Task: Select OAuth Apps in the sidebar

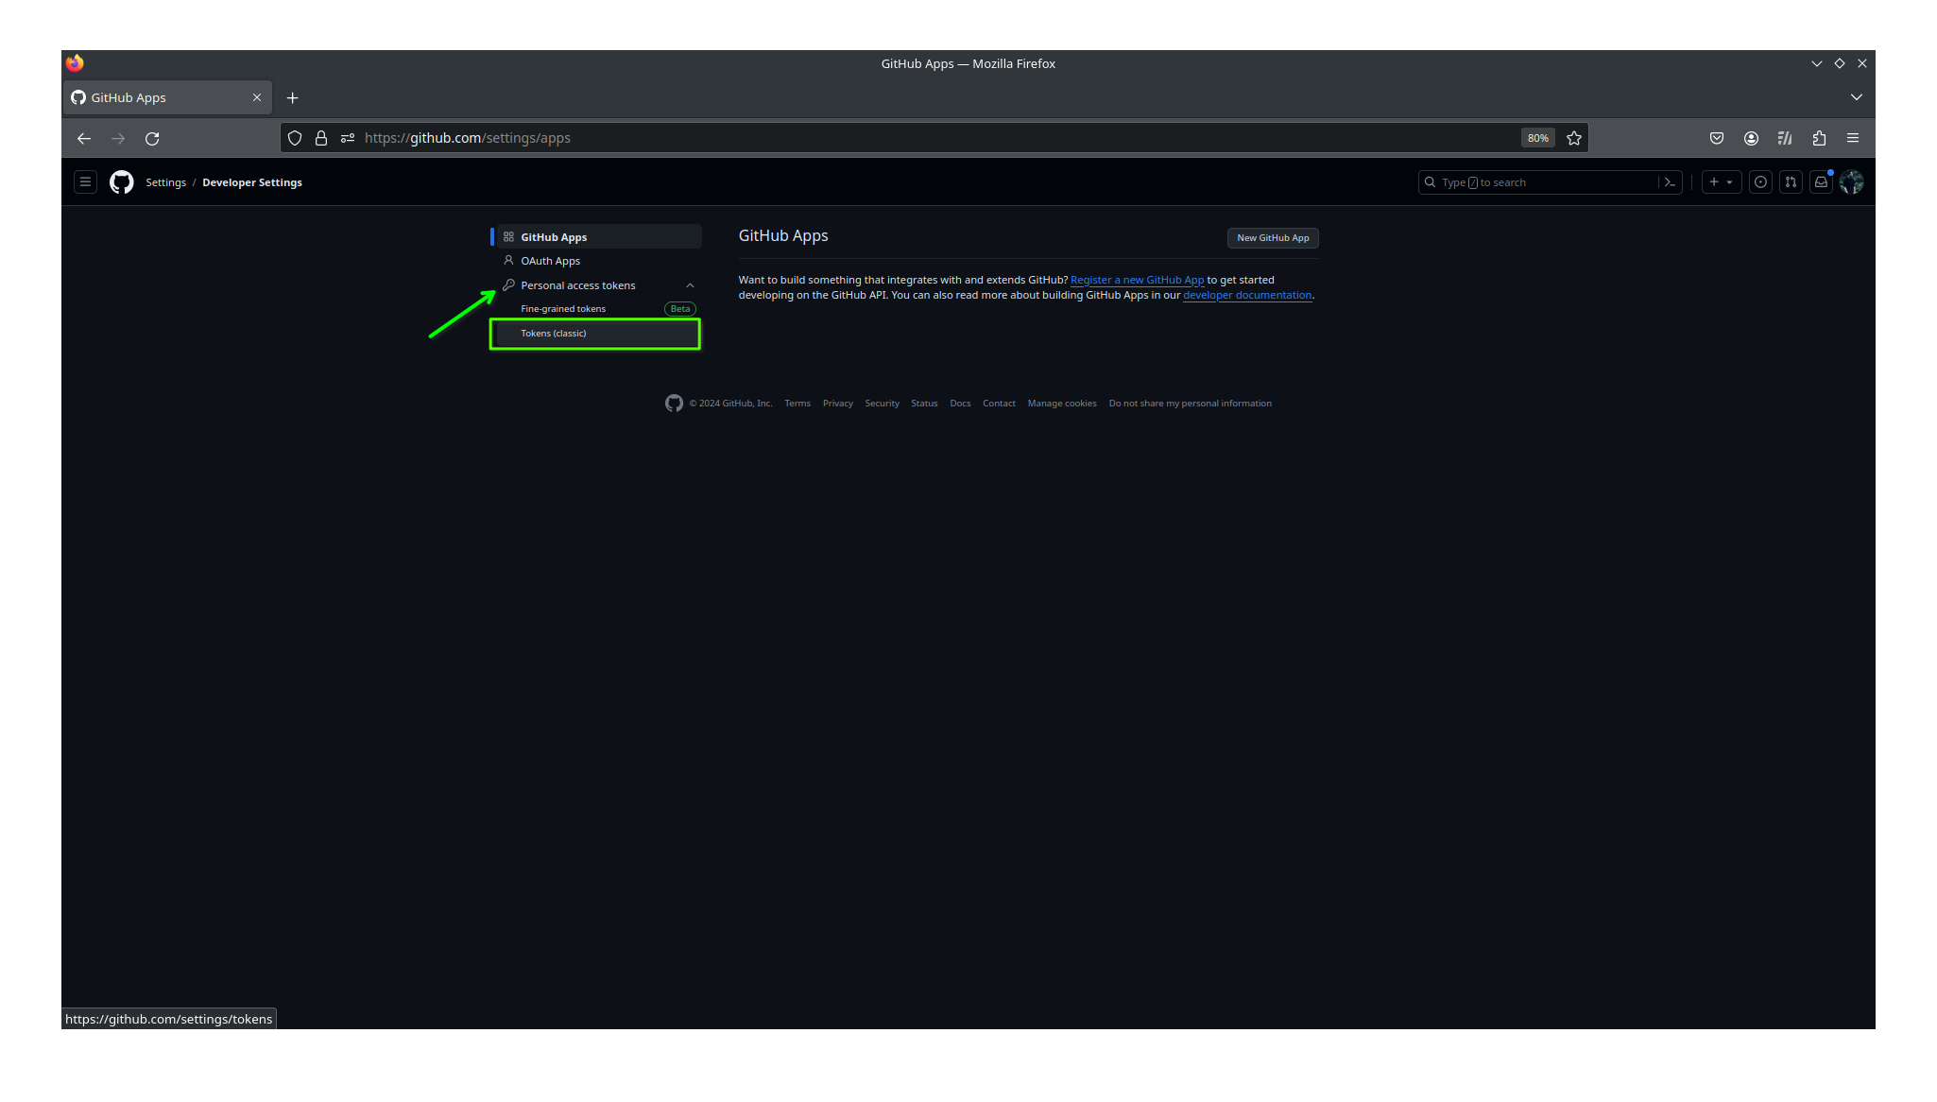Action: (x=599, y=261)
